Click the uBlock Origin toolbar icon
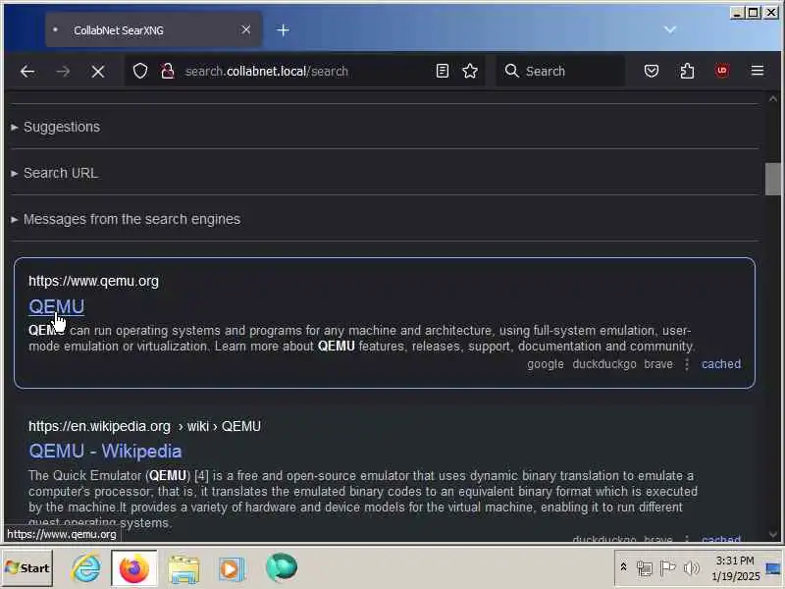This screenshot has width=785, height=589. (x=722, y=71)
